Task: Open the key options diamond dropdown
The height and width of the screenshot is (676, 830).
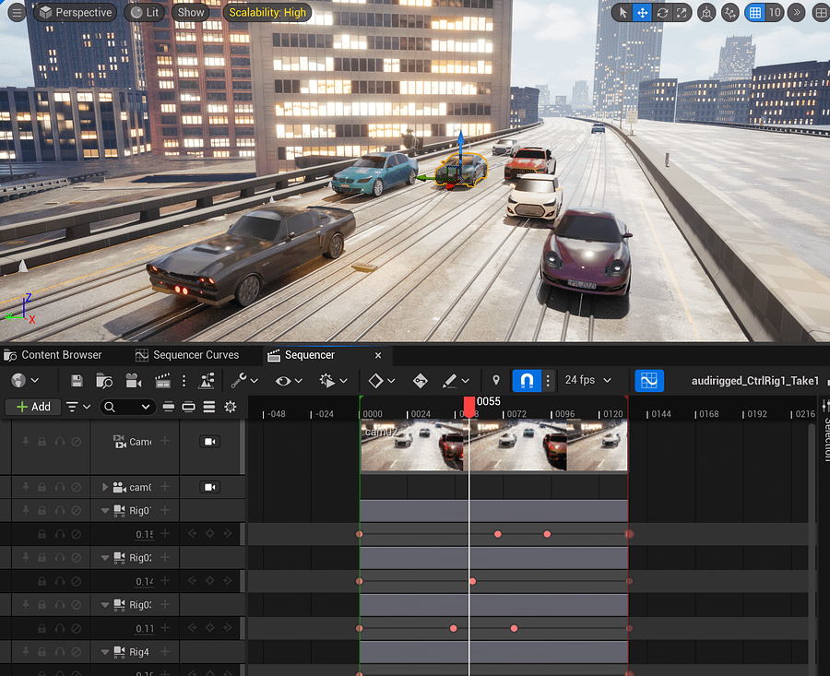Action: [x=382, y=380]
